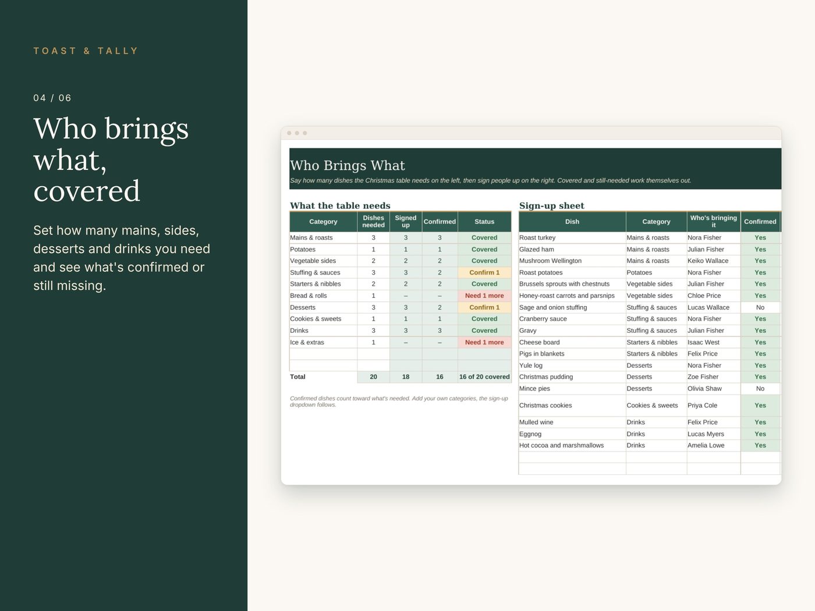Viewport: 815px width, 611px height.
Task: Click 'Amelia Lowe' for Hot cocoa and marshmallows
Action: [x=714, y=446]
